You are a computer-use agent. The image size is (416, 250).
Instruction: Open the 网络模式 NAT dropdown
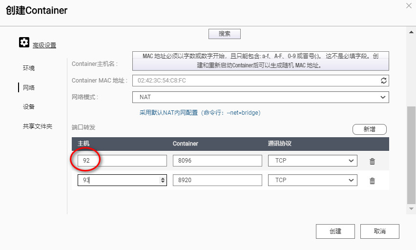click(x=261, y=97)
